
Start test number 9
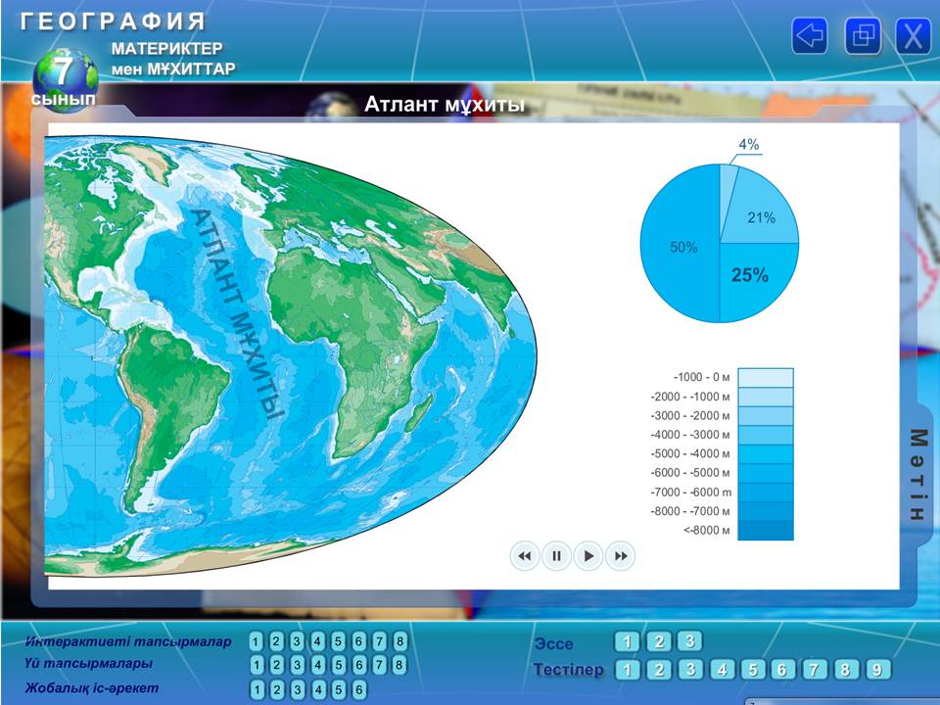(x=877, y=670)
